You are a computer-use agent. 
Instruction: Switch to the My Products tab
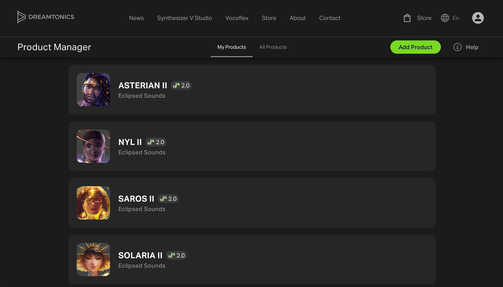232,47
